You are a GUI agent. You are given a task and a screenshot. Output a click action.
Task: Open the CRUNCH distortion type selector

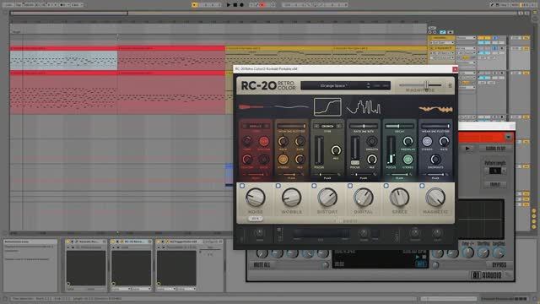click(327, 126)
